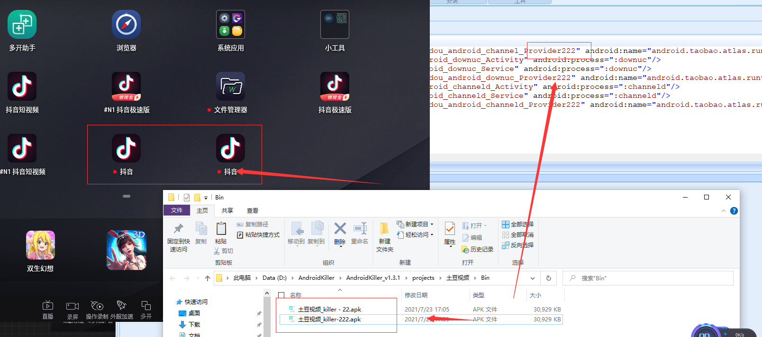Image resolution: width=762 pixels, height=337 pixels.
Task: Open the 多开助手 app icon
Action: pyautogui.click(x=22, y=25)
